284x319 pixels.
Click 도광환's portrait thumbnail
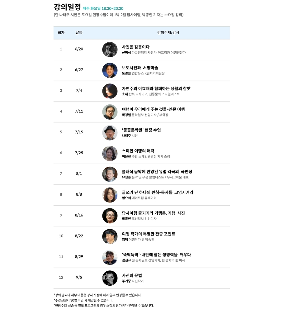(110, 70)
